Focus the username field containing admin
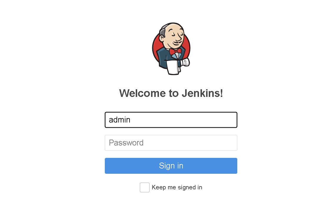The height and width of the screenshot is (220, 310). point(171,120)
